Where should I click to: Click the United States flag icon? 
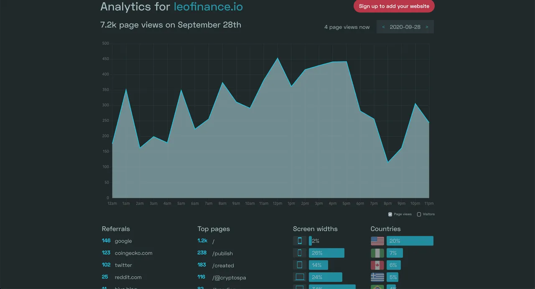(377, 241)
